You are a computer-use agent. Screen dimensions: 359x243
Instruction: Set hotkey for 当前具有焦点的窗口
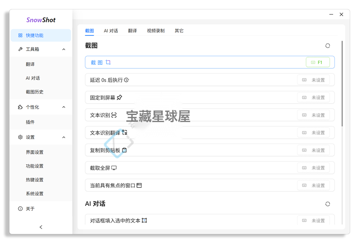[313, 185]
